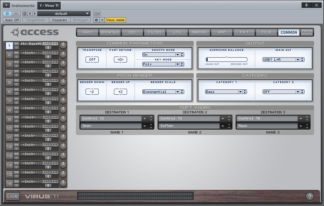Click part 10 volume knob
Screen dimensions: 324x206
tap(63, 128)
